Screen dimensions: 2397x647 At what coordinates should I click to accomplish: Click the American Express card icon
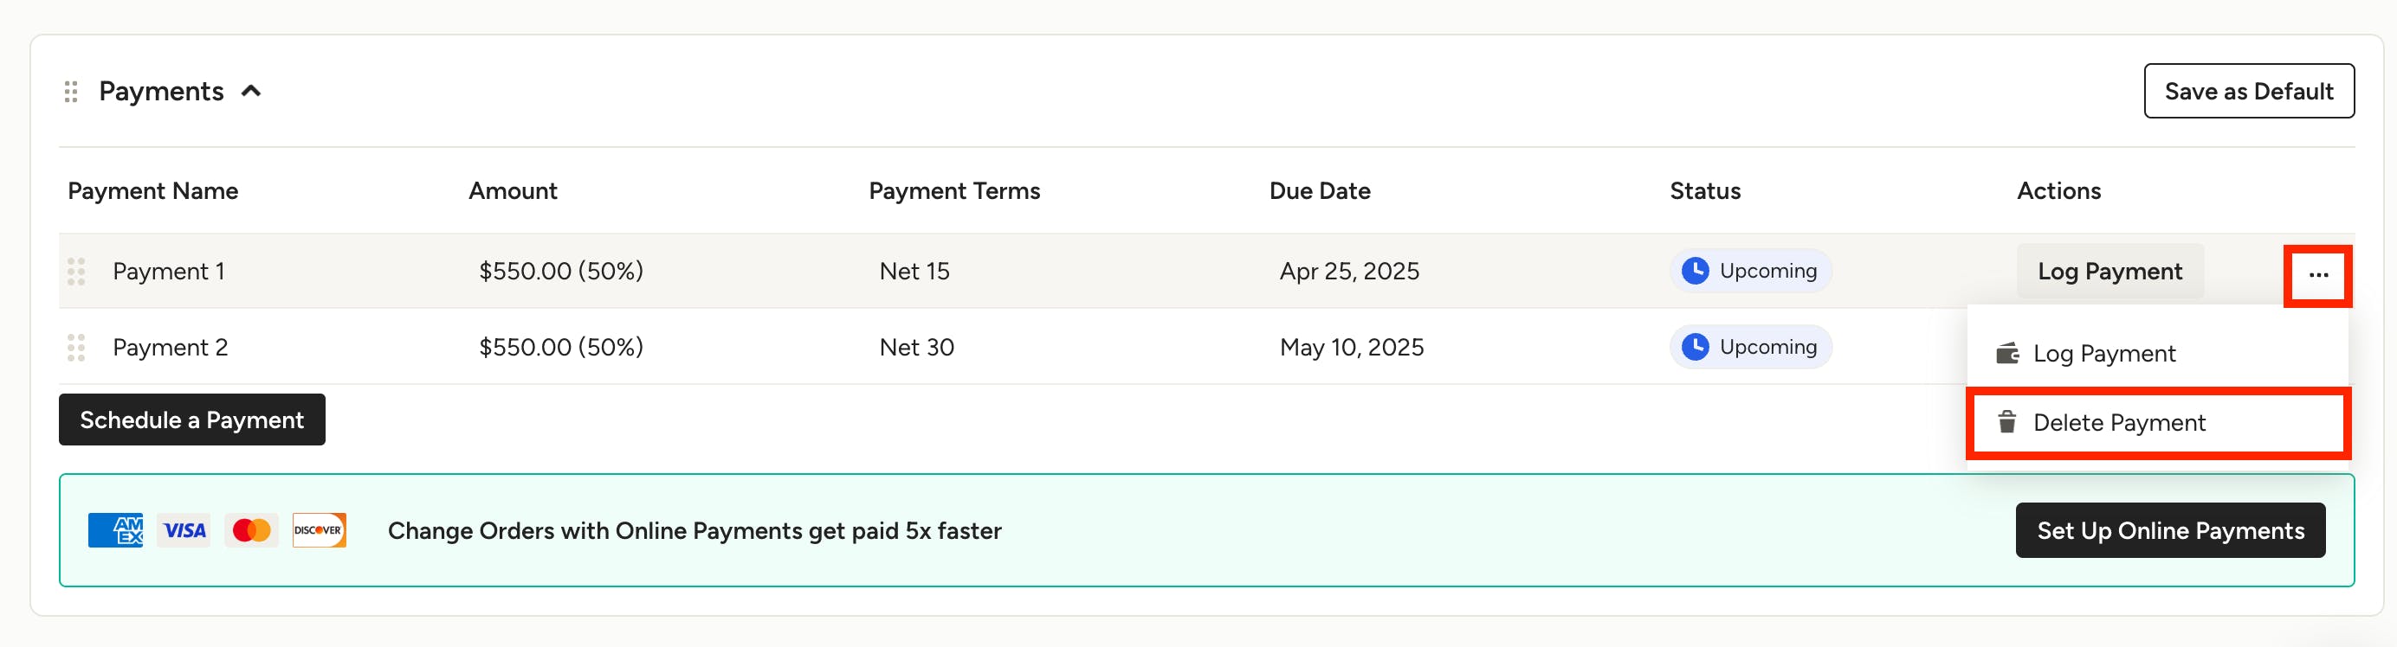click(x=115, y=531)
